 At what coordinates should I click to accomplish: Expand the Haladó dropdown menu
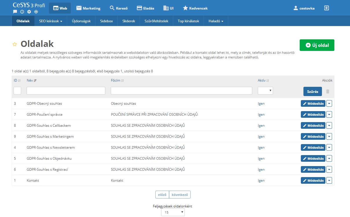(216, 21)
